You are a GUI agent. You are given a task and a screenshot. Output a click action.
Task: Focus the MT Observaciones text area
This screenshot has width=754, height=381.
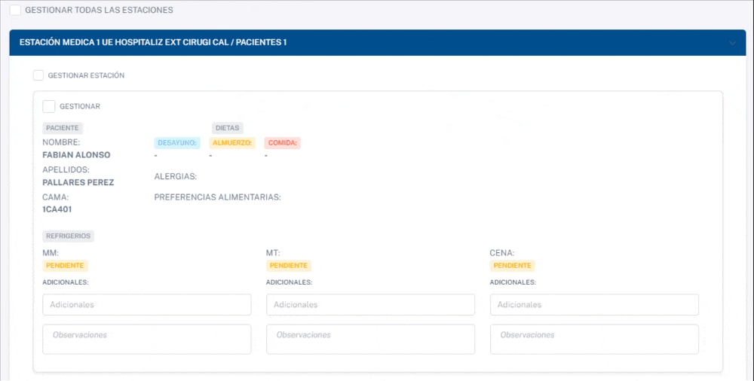click(370, 339)
